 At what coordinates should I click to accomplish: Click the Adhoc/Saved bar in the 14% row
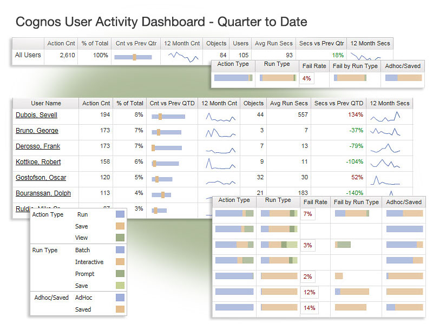pyautogui.click(x=404, y=307)
